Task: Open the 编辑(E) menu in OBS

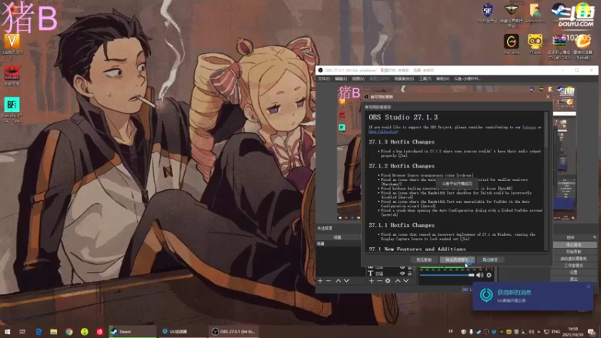Action: pos(341,79)
